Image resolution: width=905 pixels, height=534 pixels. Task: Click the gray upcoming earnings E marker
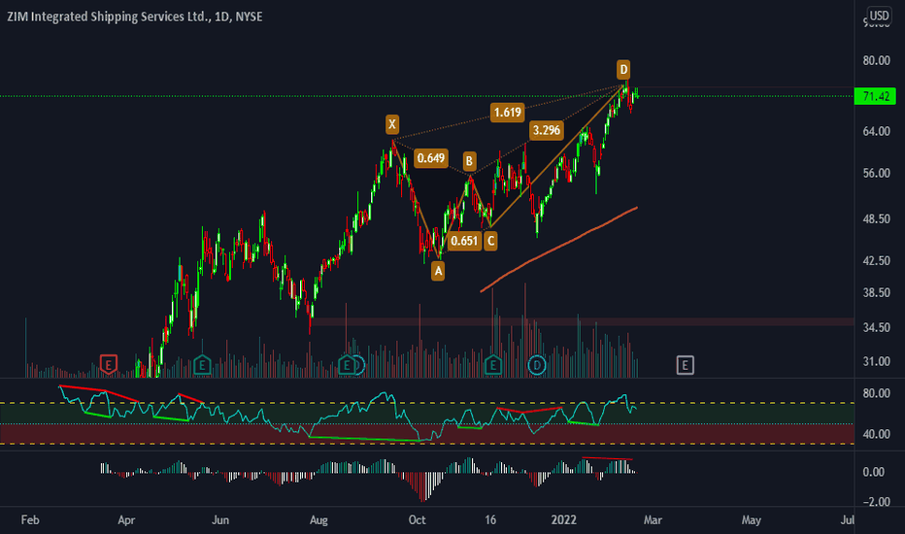pos(685,365)
